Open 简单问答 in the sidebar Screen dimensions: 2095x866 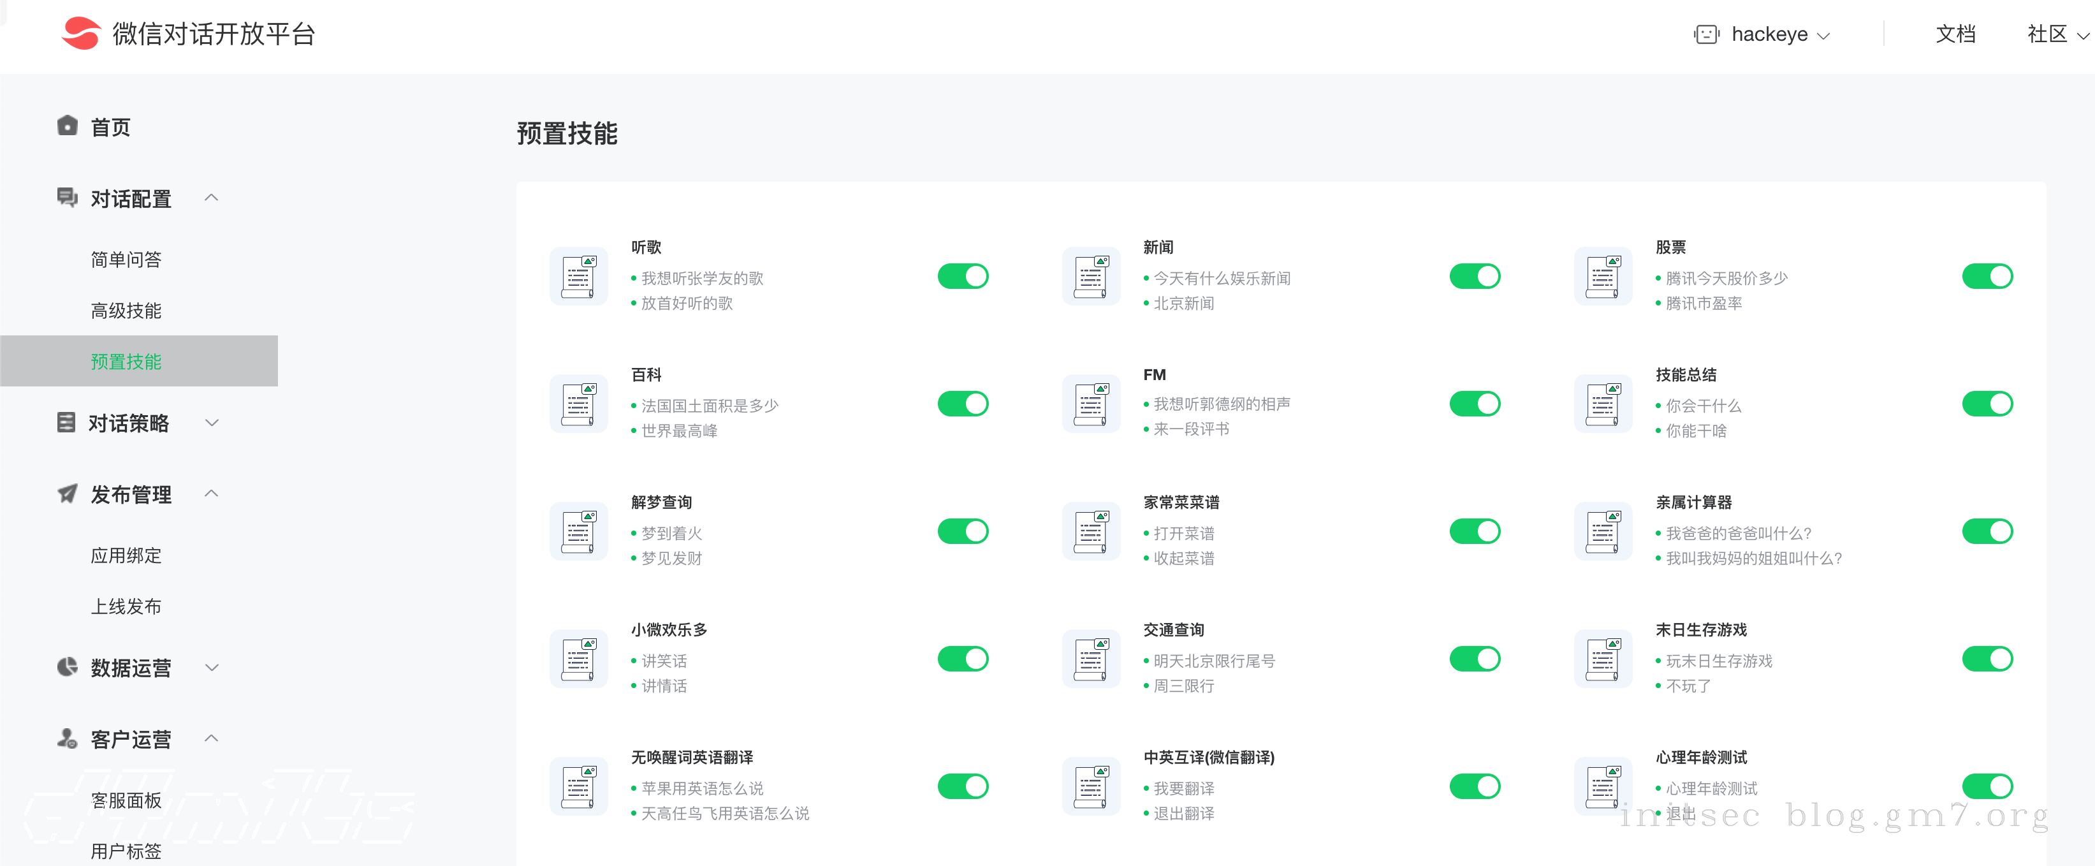[126, 260]
